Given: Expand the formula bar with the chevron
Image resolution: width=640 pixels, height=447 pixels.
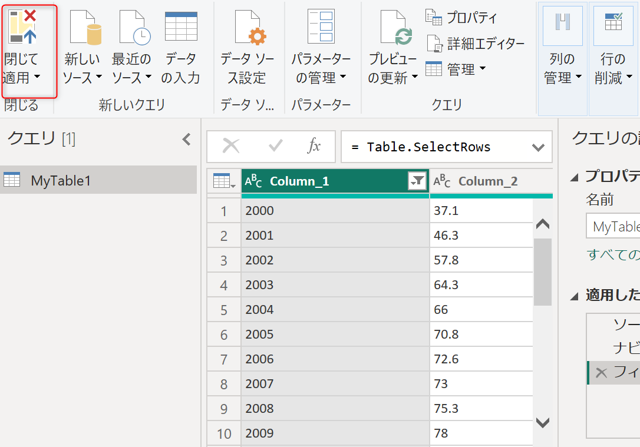Looking at the screenshot, I should tap(538, 147).
